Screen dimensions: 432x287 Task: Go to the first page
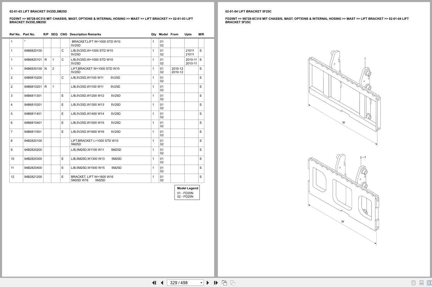(154, 283)
